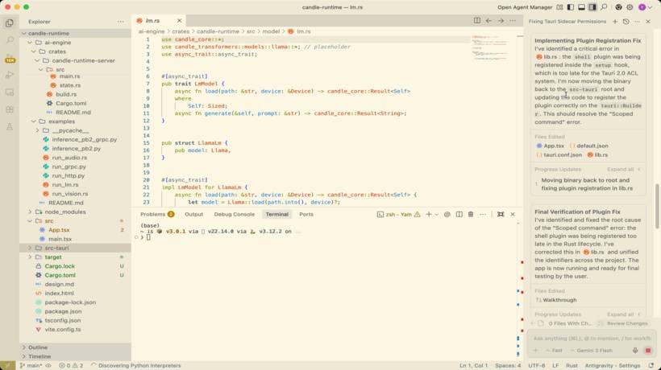Expand the src-tauri folder
The height and width of the screenshot is (370, 661).
(56, 248)
